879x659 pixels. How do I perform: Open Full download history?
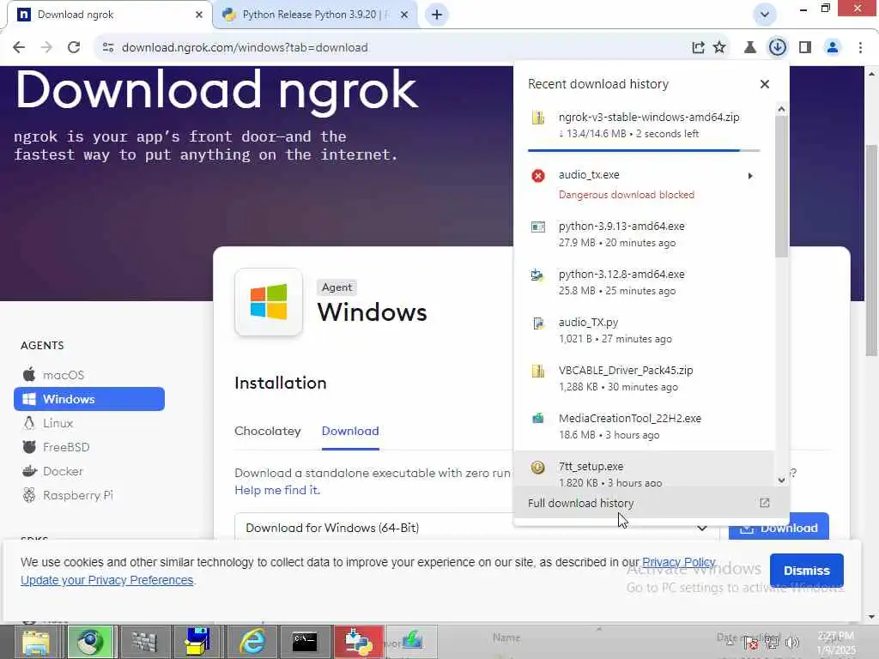(651, 503)
